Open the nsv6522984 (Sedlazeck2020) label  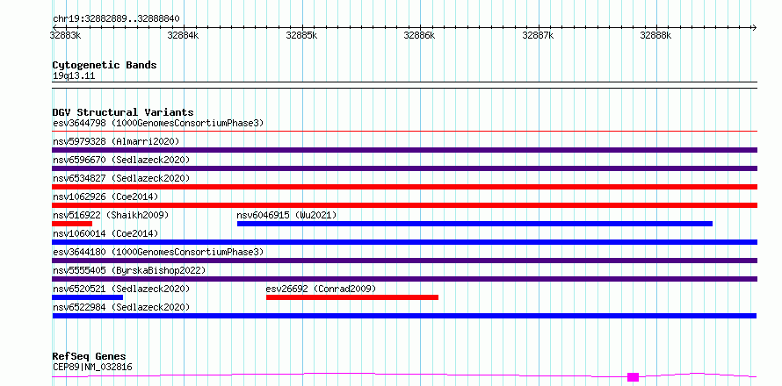click(121, 307)
